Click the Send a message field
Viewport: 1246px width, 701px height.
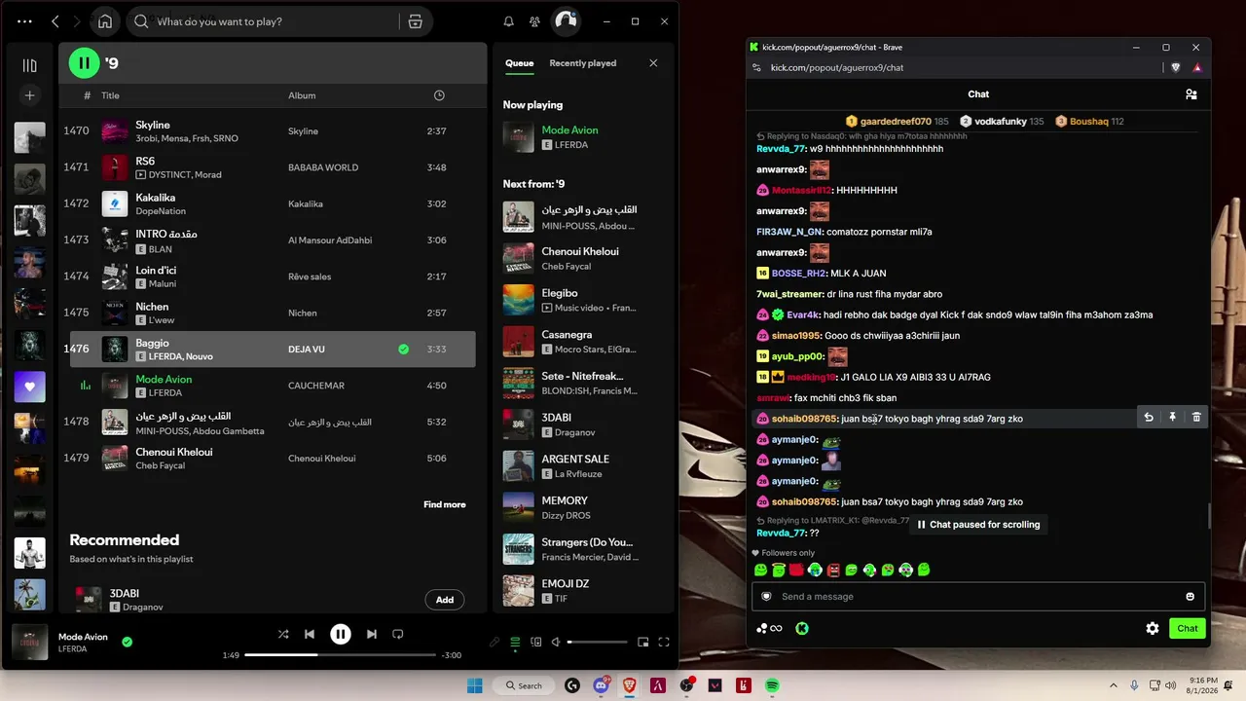tap(978, 597)
